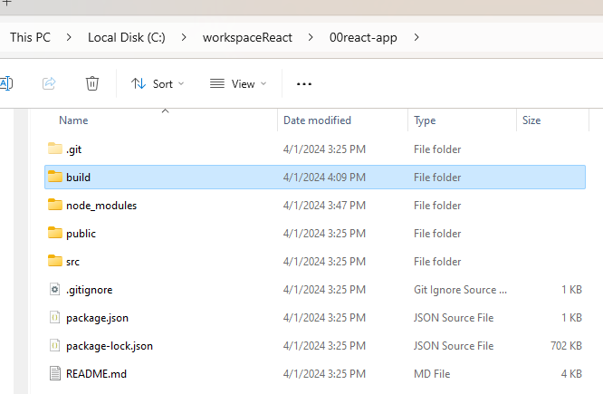Sort by the Type column header
Viewport: 603px width, 394px height.
tap(425, 120)
